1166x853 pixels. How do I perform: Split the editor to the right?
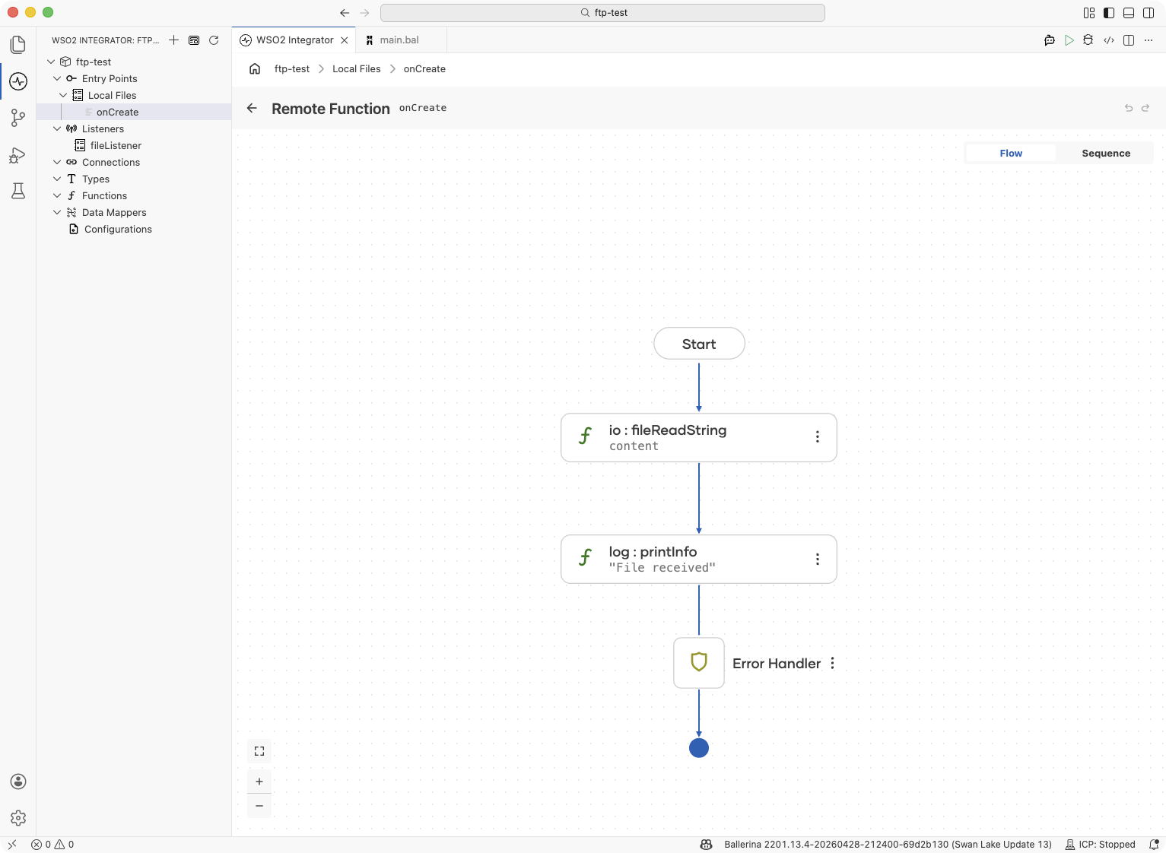pyautogui.click(x=1129, y=40)
